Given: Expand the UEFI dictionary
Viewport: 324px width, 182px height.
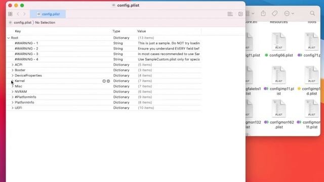Looking at the screenshot, I should pyautogui.click(x=13, y=108).
